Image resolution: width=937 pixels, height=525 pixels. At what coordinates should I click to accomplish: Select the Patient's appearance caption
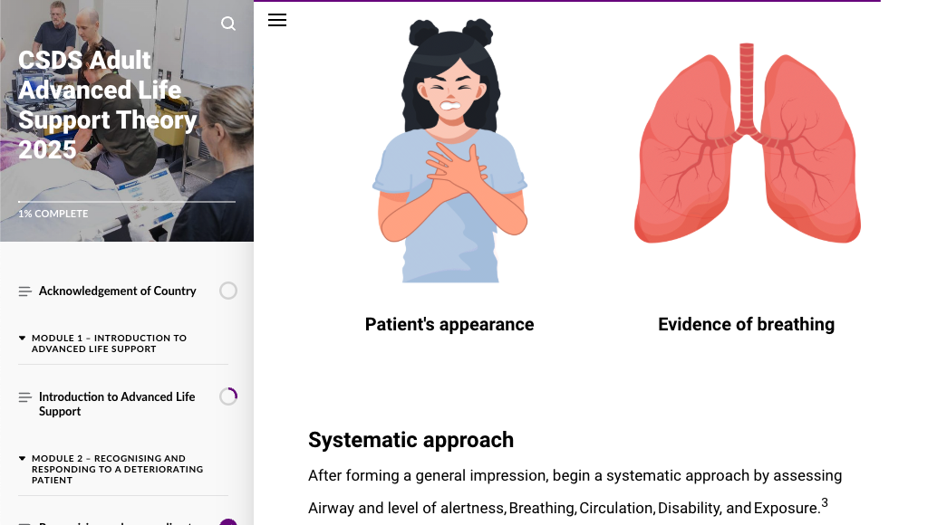449,324
